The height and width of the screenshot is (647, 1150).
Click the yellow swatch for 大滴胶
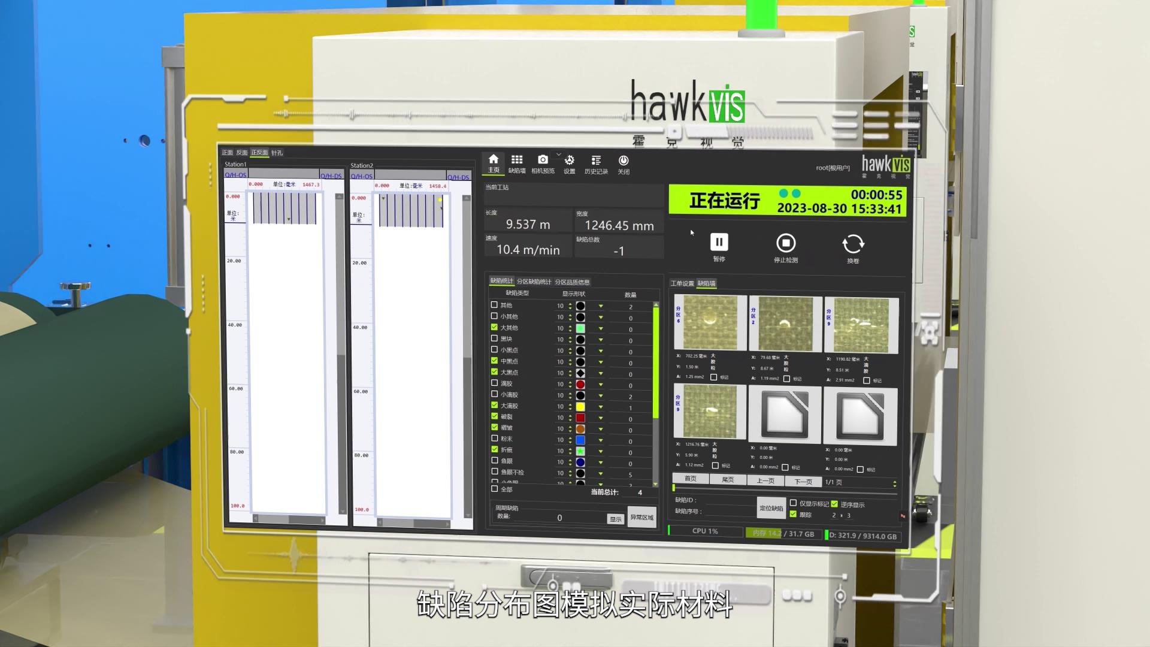pos(580,407)
